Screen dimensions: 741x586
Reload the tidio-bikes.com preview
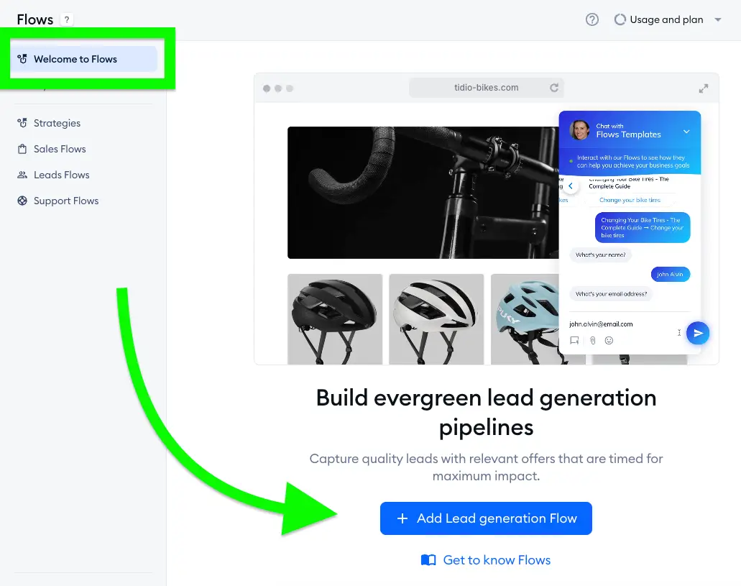coord(554,88)
